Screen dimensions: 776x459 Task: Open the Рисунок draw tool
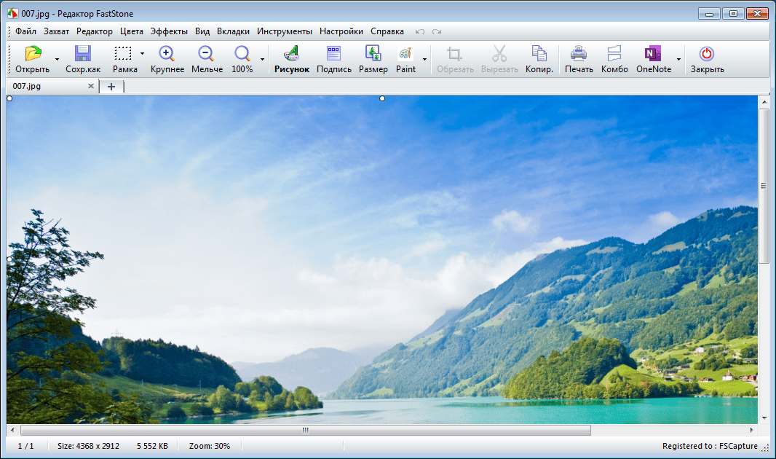click(x=291, y=53)
